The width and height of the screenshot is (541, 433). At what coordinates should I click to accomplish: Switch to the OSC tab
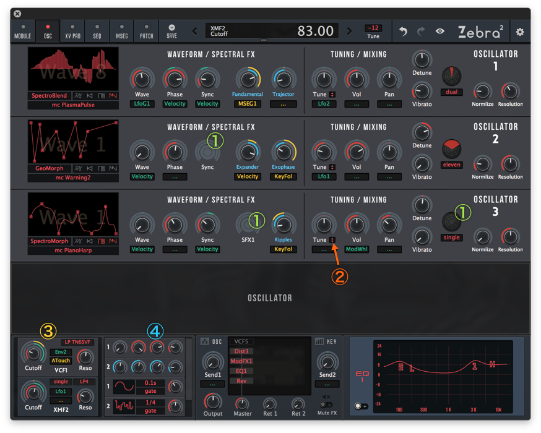click(48, 32)
